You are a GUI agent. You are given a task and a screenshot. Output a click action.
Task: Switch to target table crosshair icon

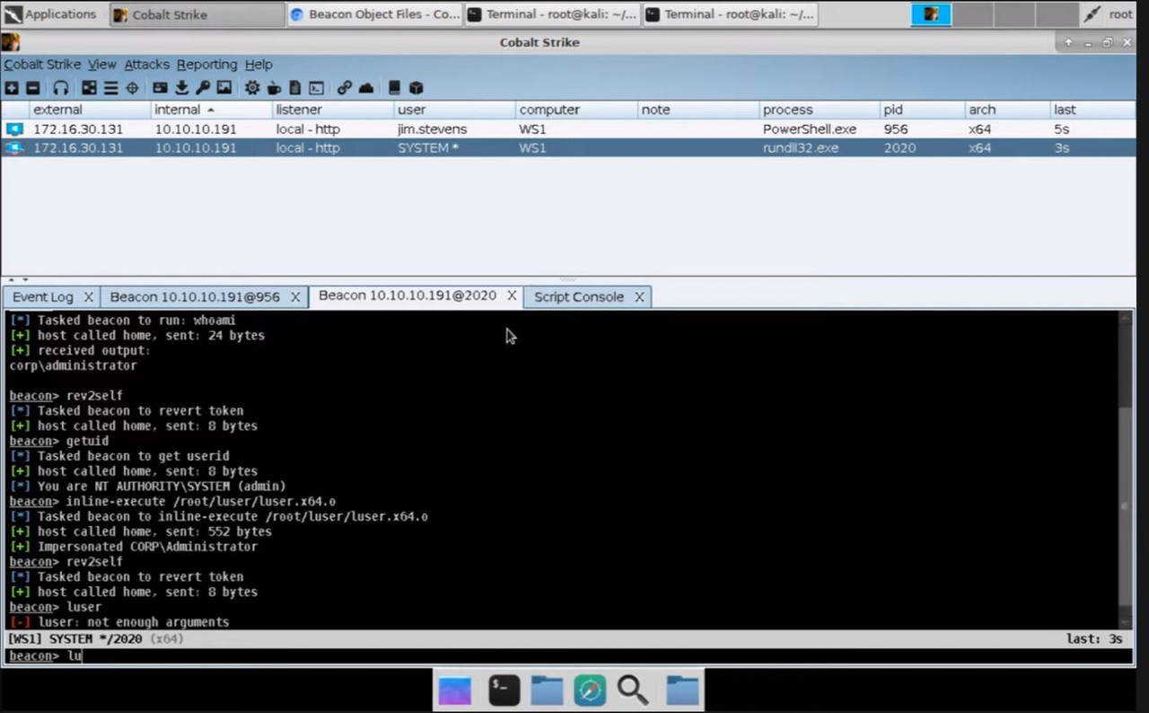click(x=132, y=88)
